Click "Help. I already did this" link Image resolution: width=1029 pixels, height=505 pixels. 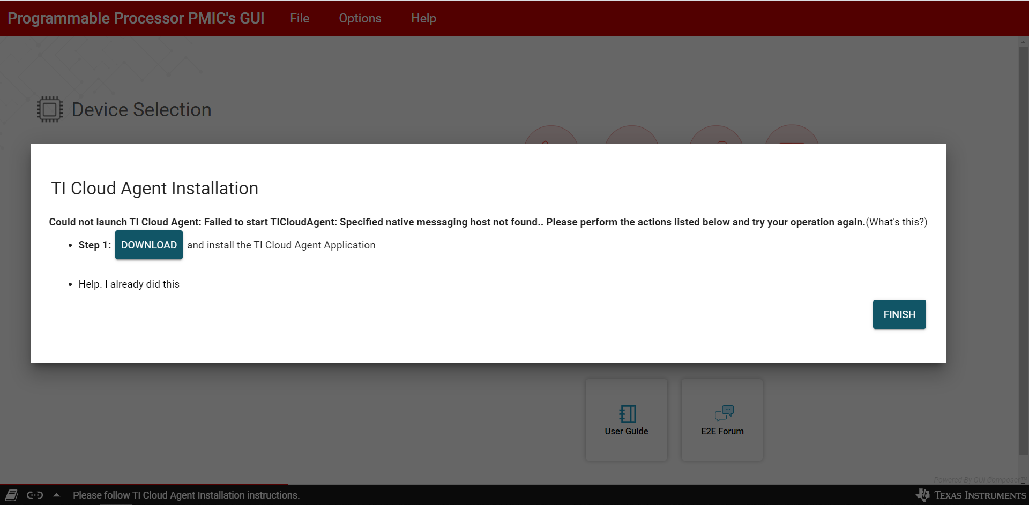click(x=129, y=284)
